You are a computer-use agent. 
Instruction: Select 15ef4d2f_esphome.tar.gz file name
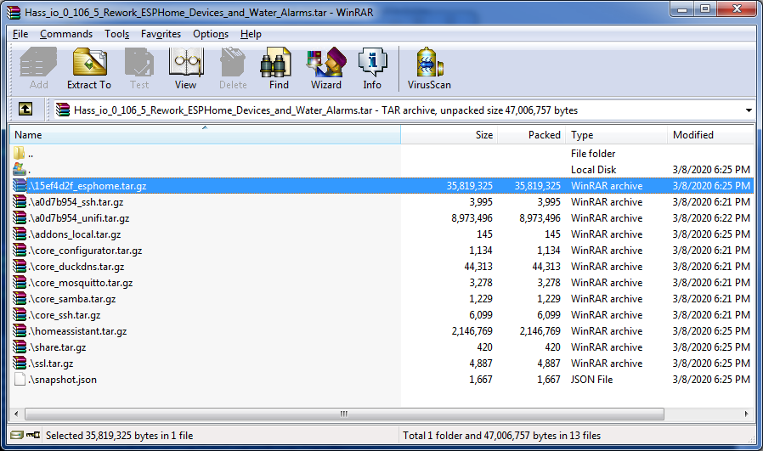coord(88,186)
